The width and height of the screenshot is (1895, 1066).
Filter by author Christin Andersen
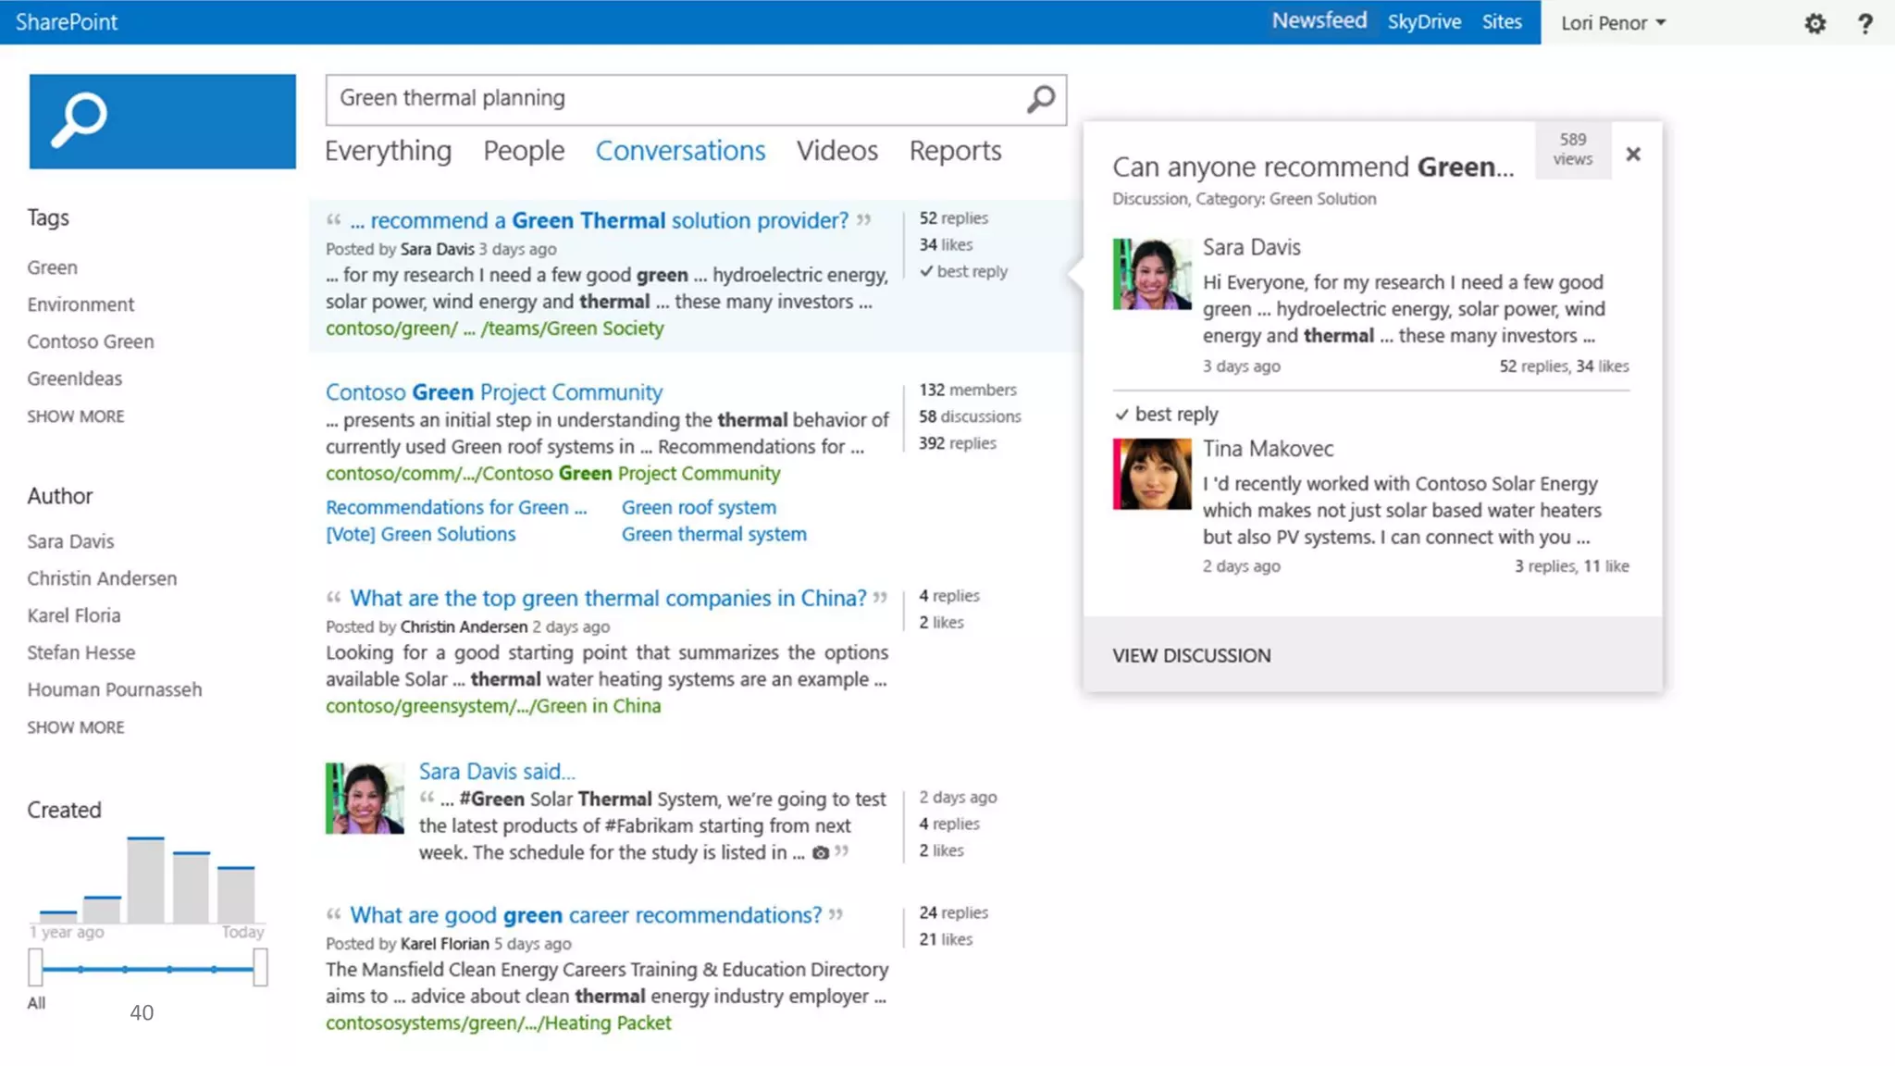[102, 578]
